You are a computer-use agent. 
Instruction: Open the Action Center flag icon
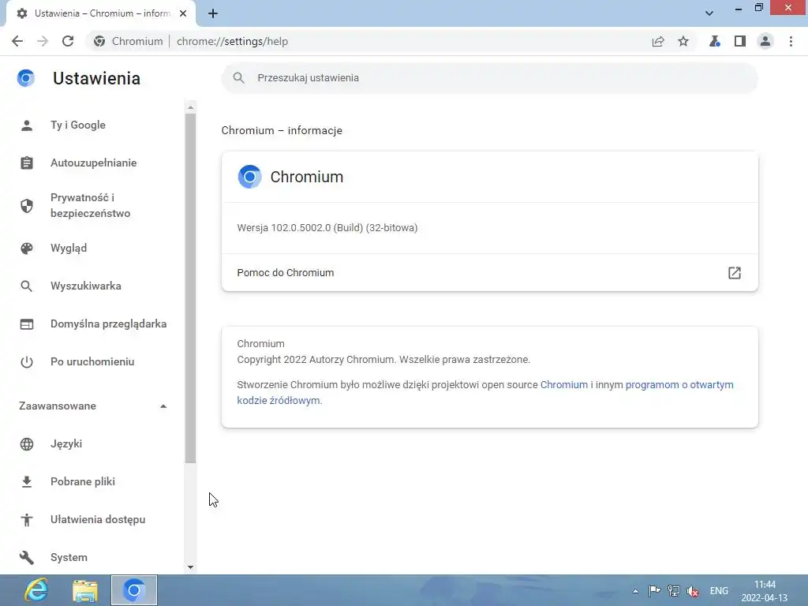654,591
